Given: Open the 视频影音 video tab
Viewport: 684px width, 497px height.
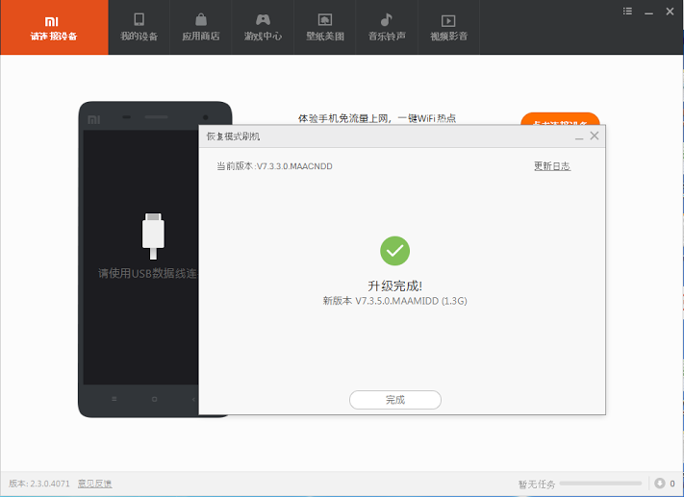Looking at the screenshot, I should point(449,28).
